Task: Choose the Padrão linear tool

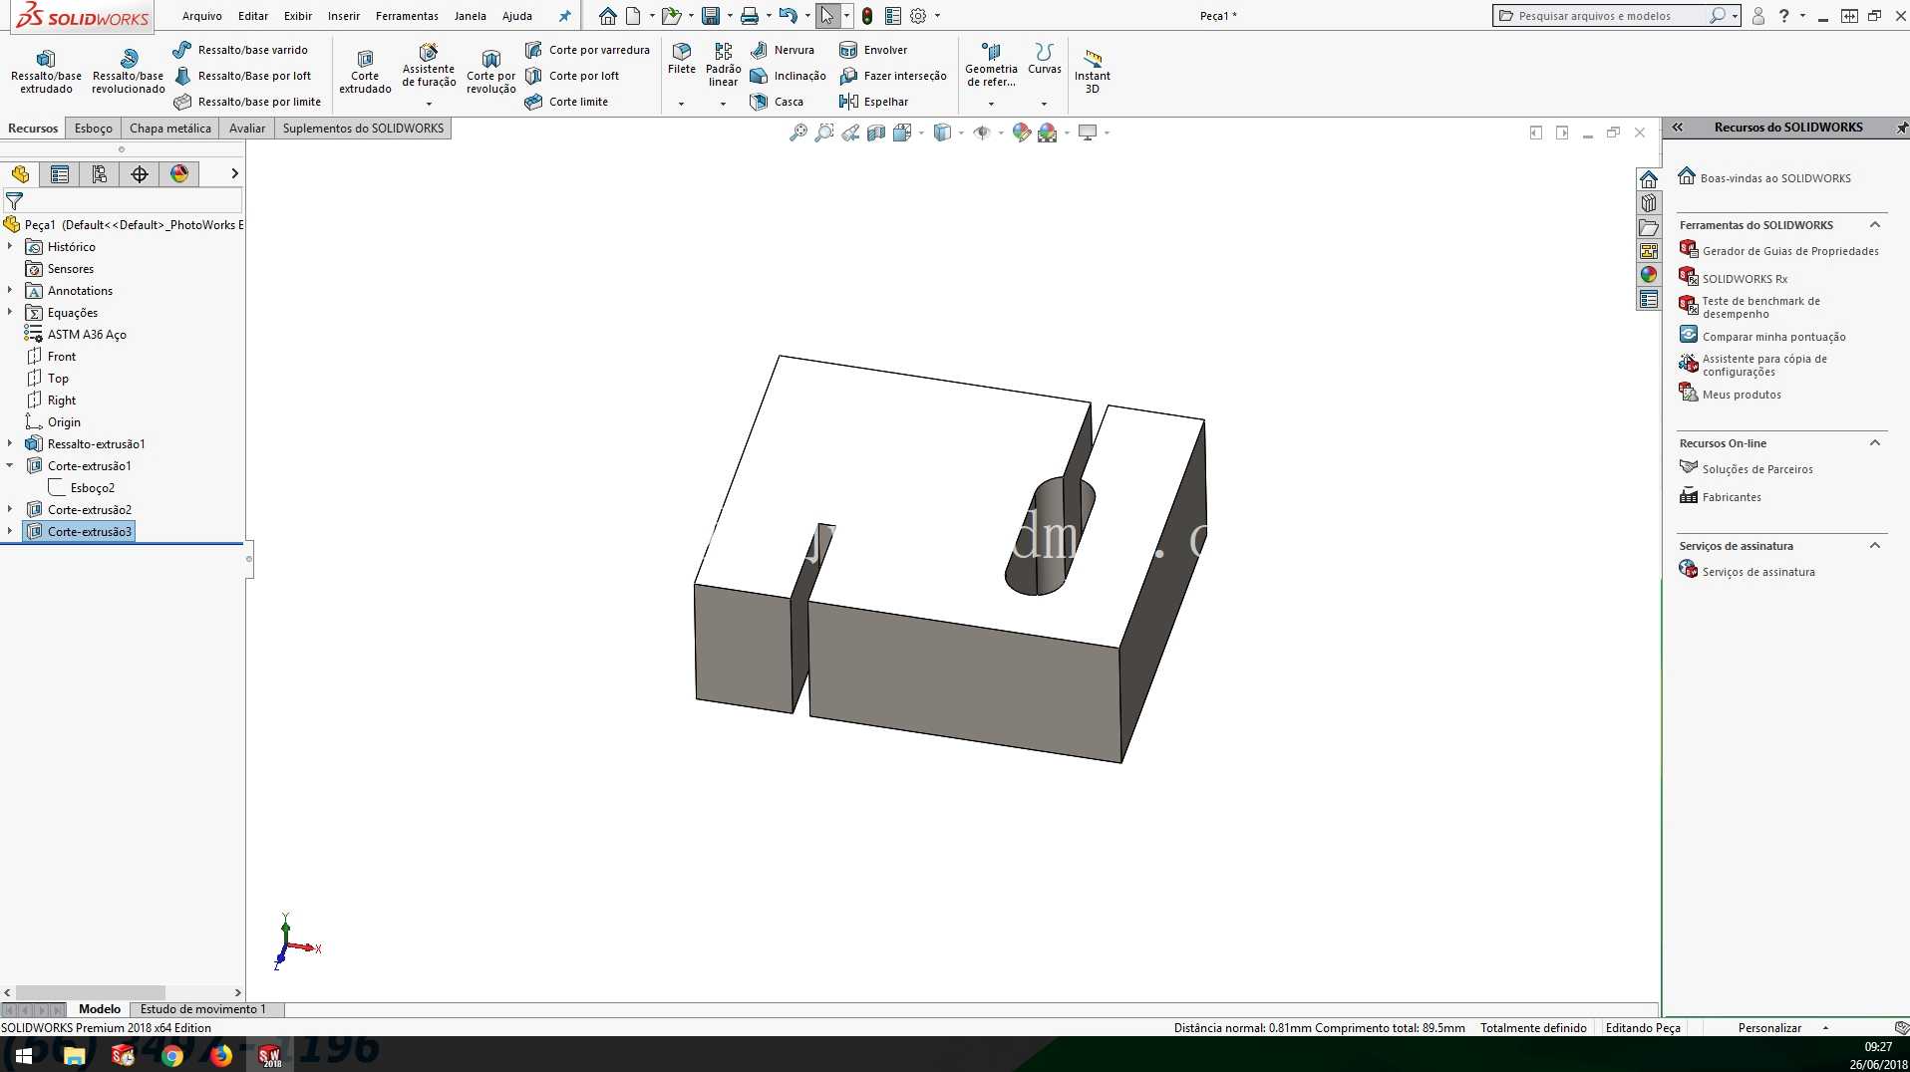Action: [x=723, y=65]
